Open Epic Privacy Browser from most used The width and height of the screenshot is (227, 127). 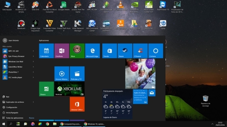tap(18, 56)
